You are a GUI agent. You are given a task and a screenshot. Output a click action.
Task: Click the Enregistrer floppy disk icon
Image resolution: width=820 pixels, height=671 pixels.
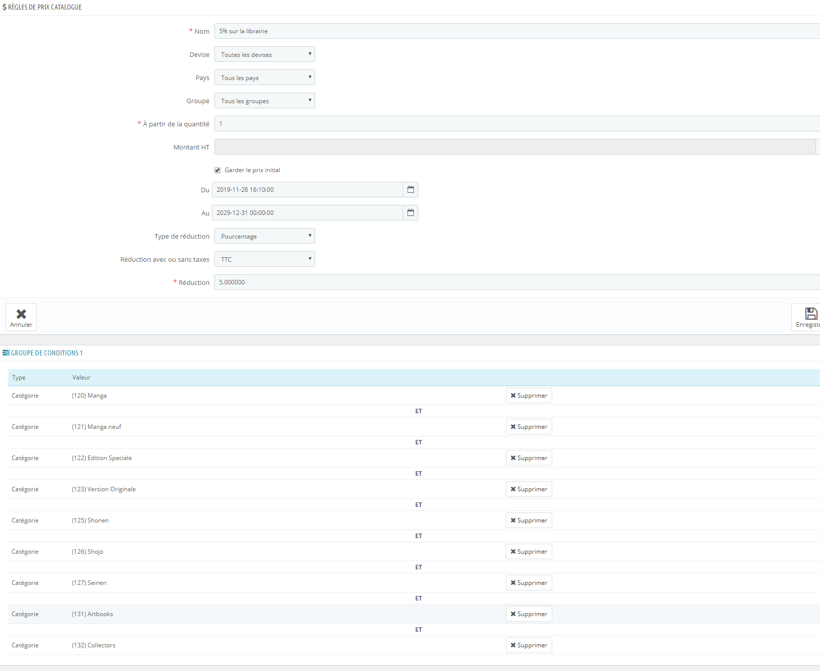811,314
